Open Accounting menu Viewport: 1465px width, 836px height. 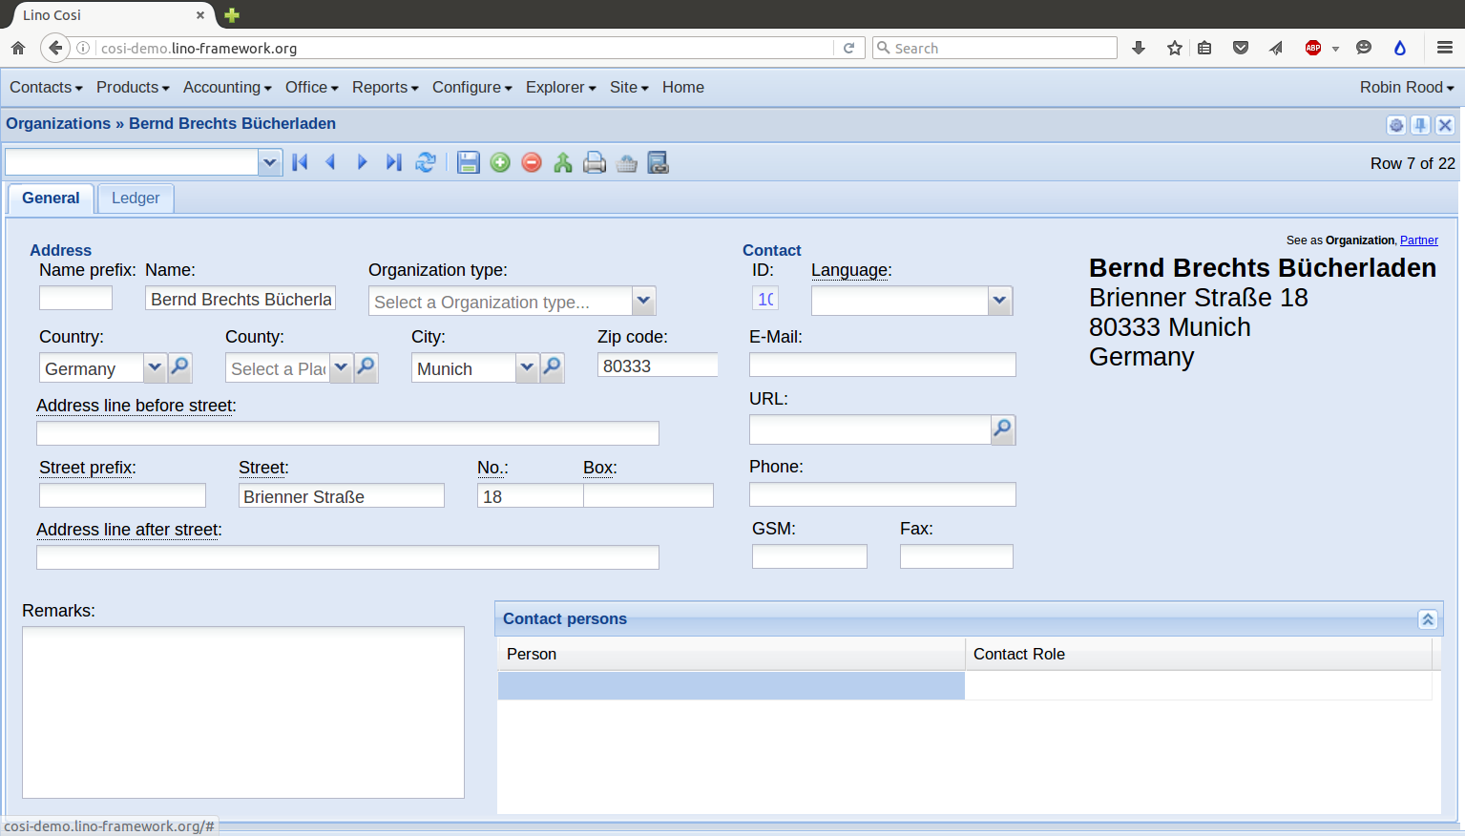[x=227, y=87]
